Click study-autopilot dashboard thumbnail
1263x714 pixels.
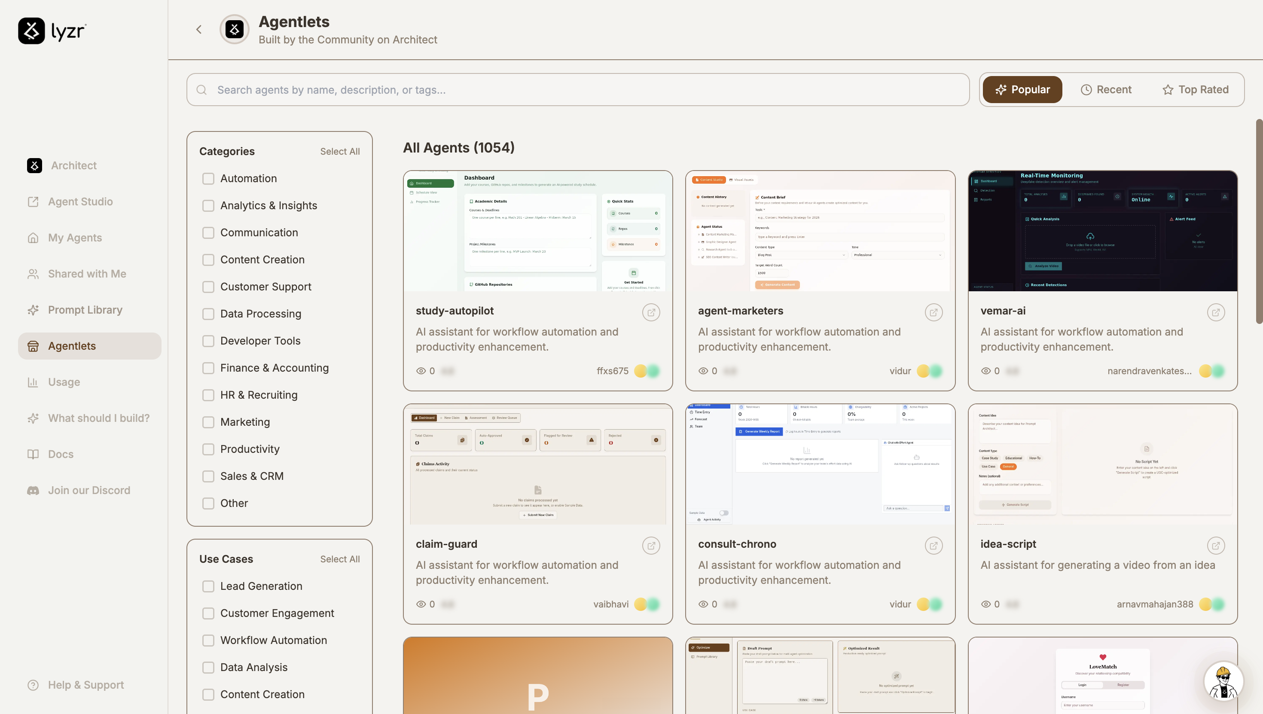point(538,231)
